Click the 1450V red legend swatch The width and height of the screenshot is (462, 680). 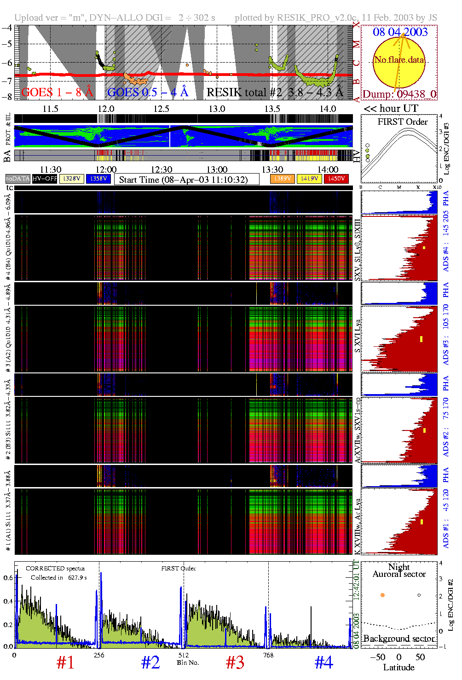336,179
